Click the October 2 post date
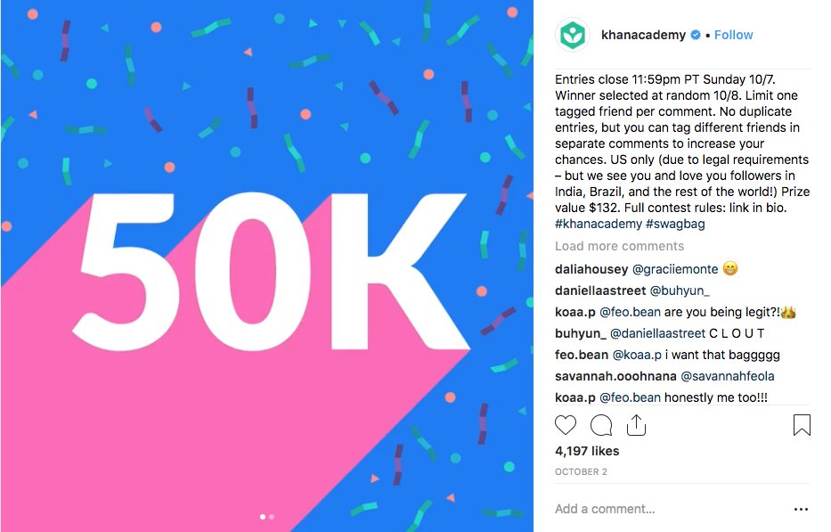 tap(580, 471)
